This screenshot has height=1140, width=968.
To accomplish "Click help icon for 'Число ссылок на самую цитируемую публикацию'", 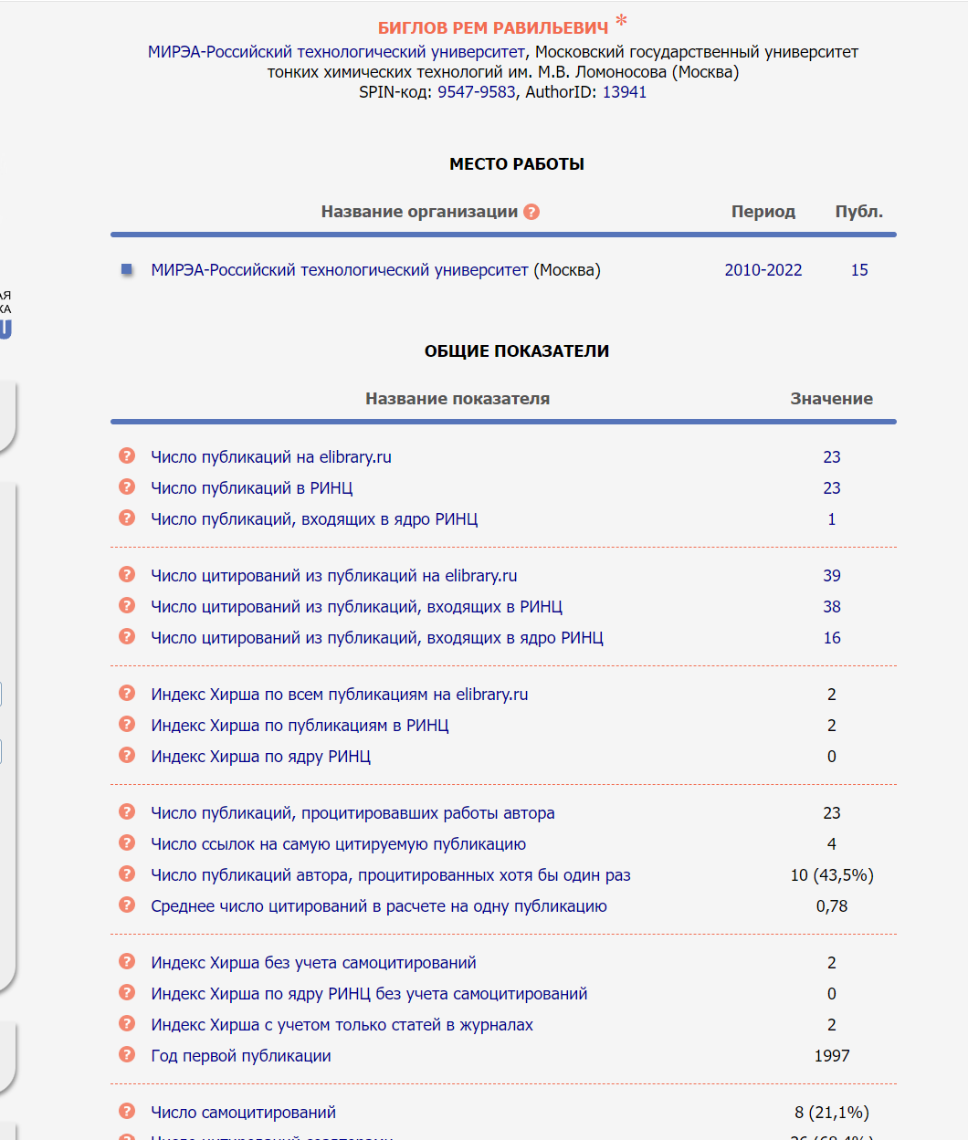I will click(127, 843).
